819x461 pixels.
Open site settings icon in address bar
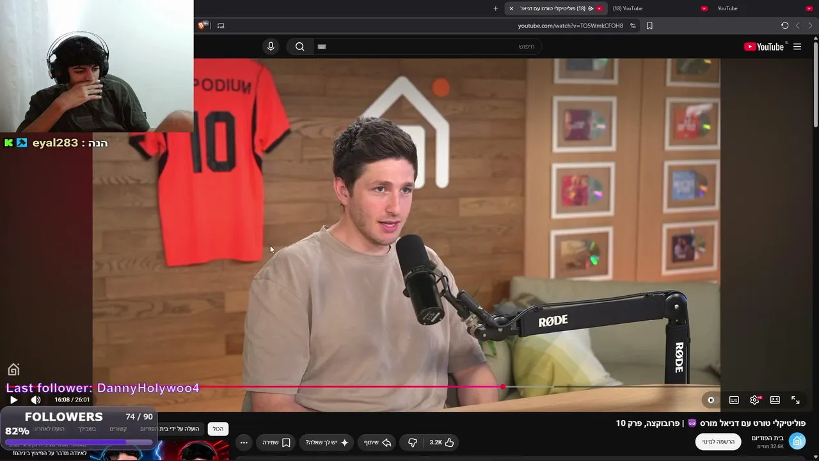click(633, 26)
